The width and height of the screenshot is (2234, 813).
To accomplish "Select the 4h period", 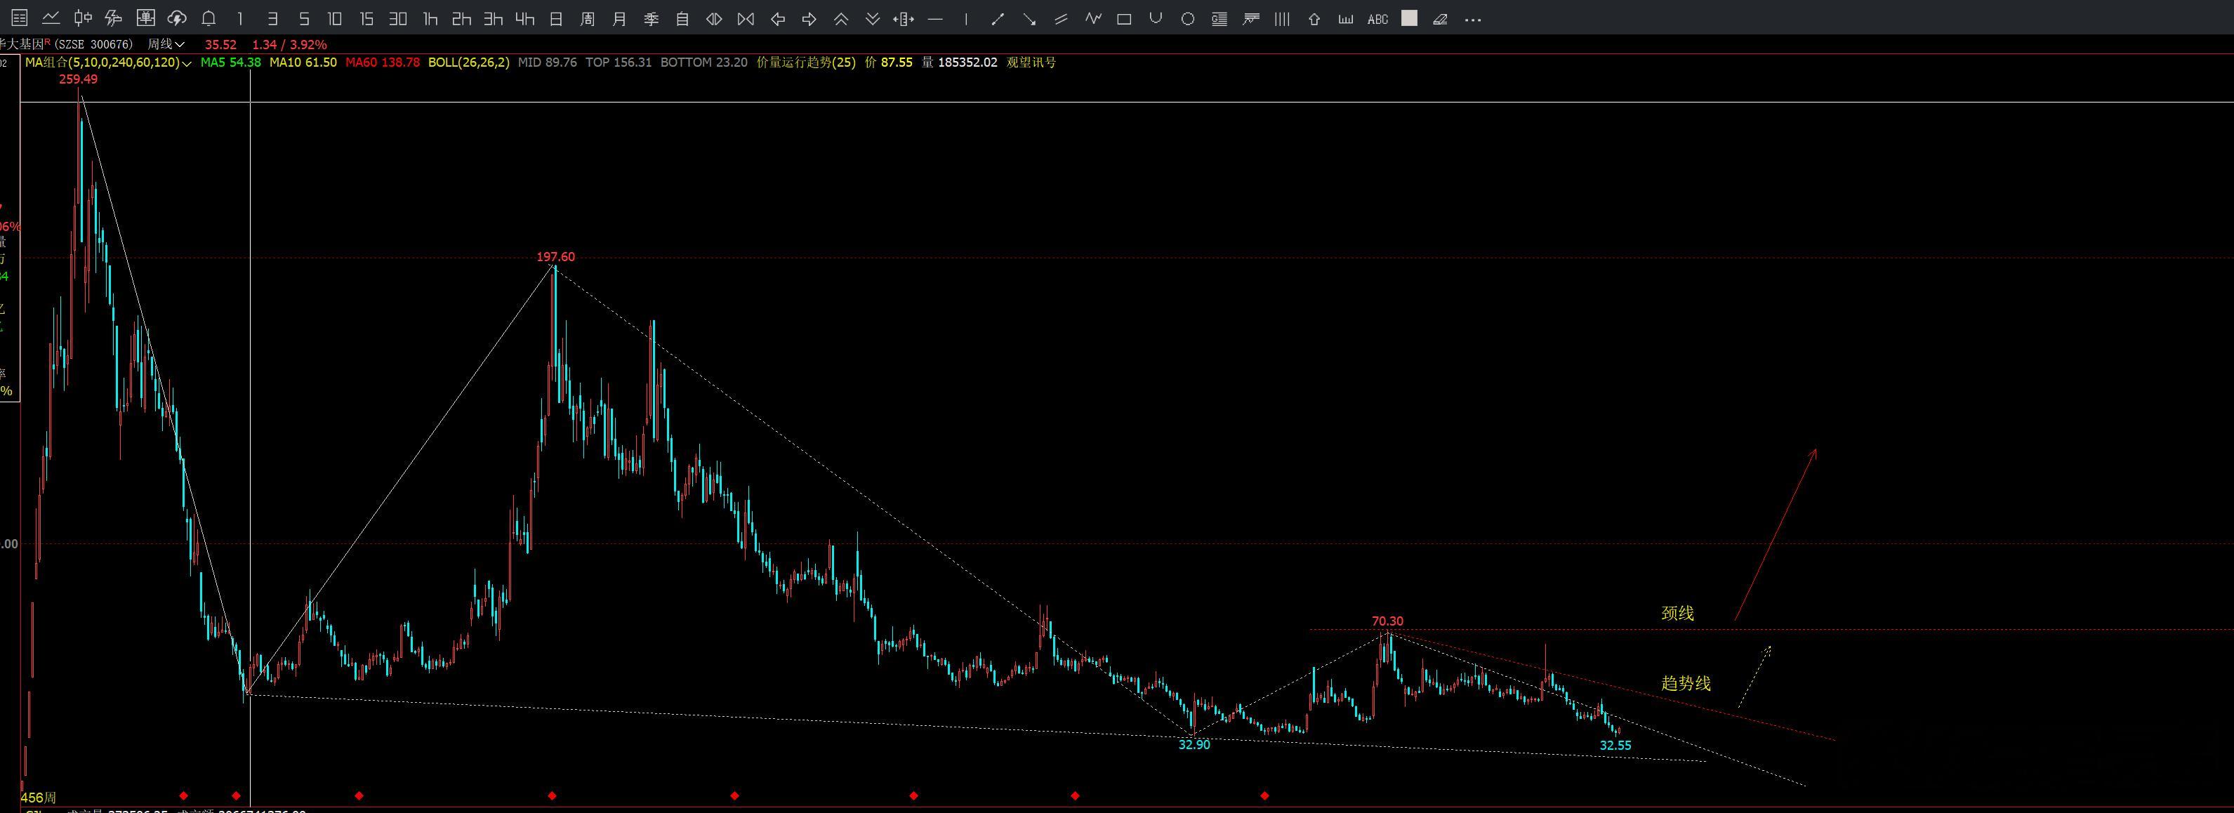I will pyautogui.click(x=524, y=18).
